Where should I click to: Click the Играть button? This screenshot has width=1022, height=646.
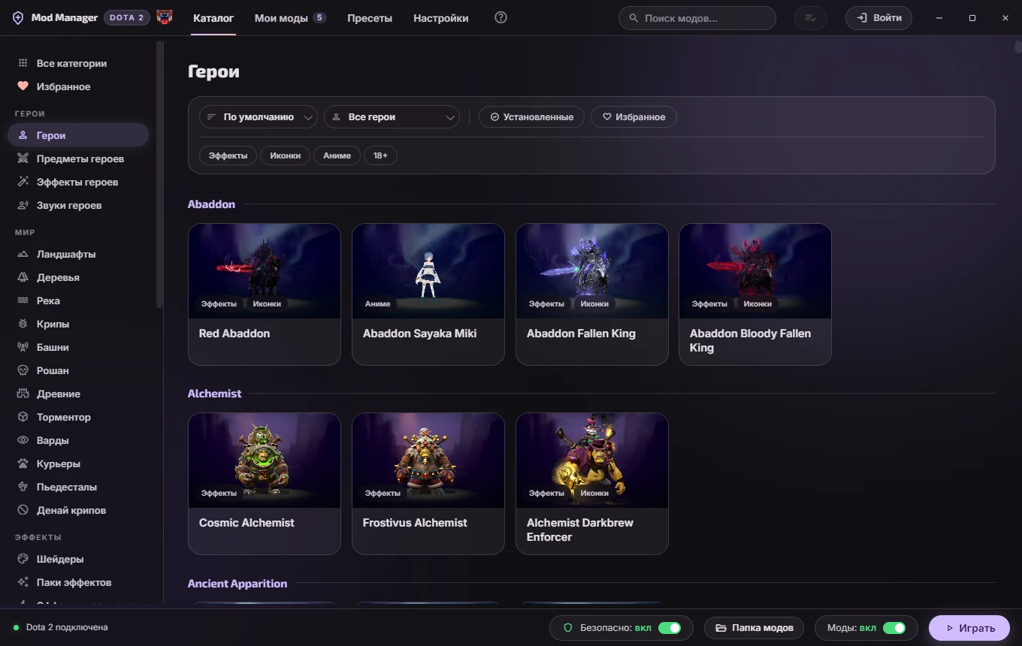coord(969,628)
